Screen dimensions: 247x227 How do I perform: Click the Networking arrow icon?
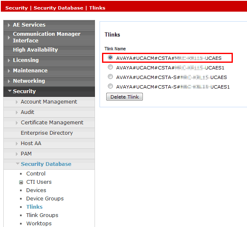coord(9,81)
